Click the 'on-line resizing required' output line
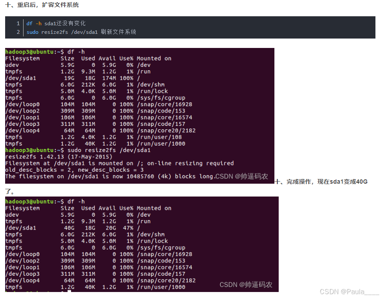Image resolution: width=381 pixels, height=298 pixels. [119, 163]
